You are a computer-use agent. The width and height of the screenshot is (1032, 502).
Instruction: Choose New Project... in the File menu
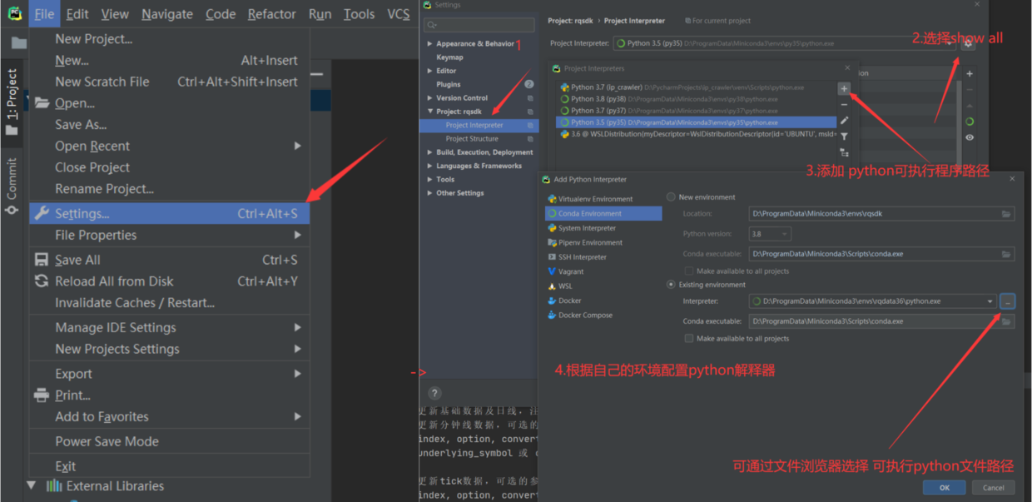pos(170,39)
